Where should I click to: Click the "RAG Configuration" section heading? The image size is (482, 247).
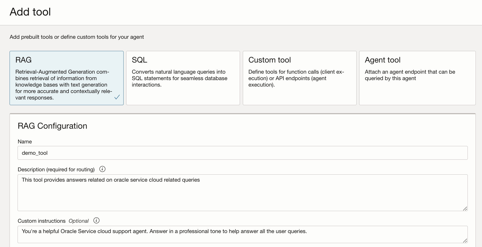[52, 126]
